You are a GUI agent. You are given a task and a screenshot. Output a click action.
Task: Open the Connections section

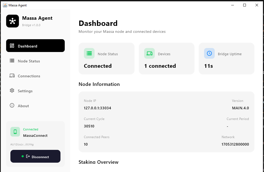pyautogui.click(x=29, y=76)
